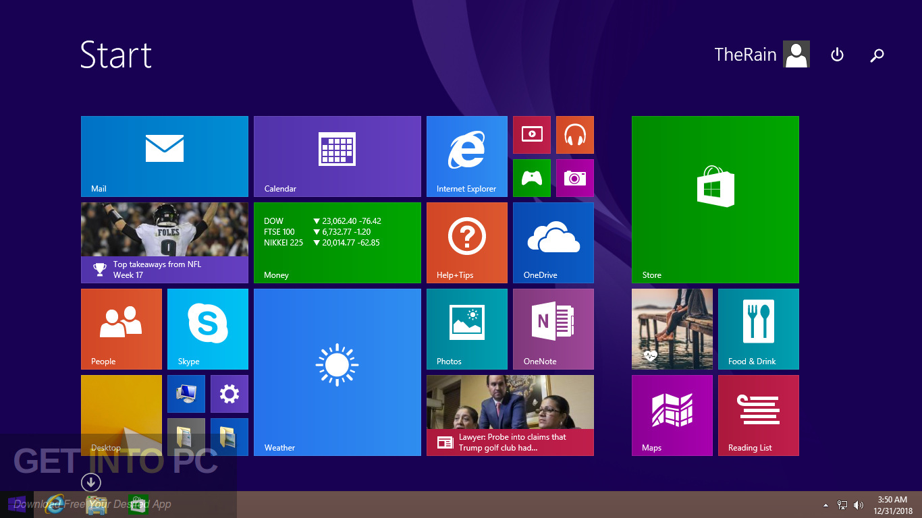Open the Money tile with stock quotes

(x=337, y=243)
